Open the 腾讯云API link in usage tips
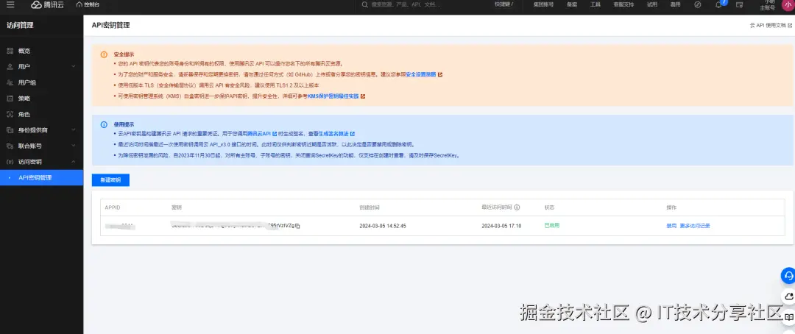The height and width of the screenshot is (334, 795). 259,135
